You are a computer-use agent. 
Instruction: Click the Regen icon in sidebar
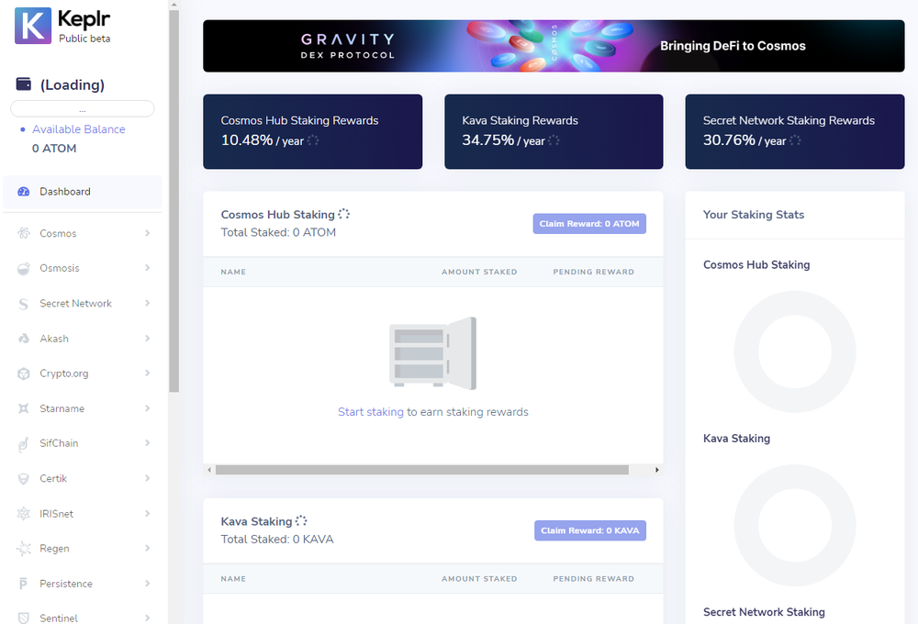24,549
